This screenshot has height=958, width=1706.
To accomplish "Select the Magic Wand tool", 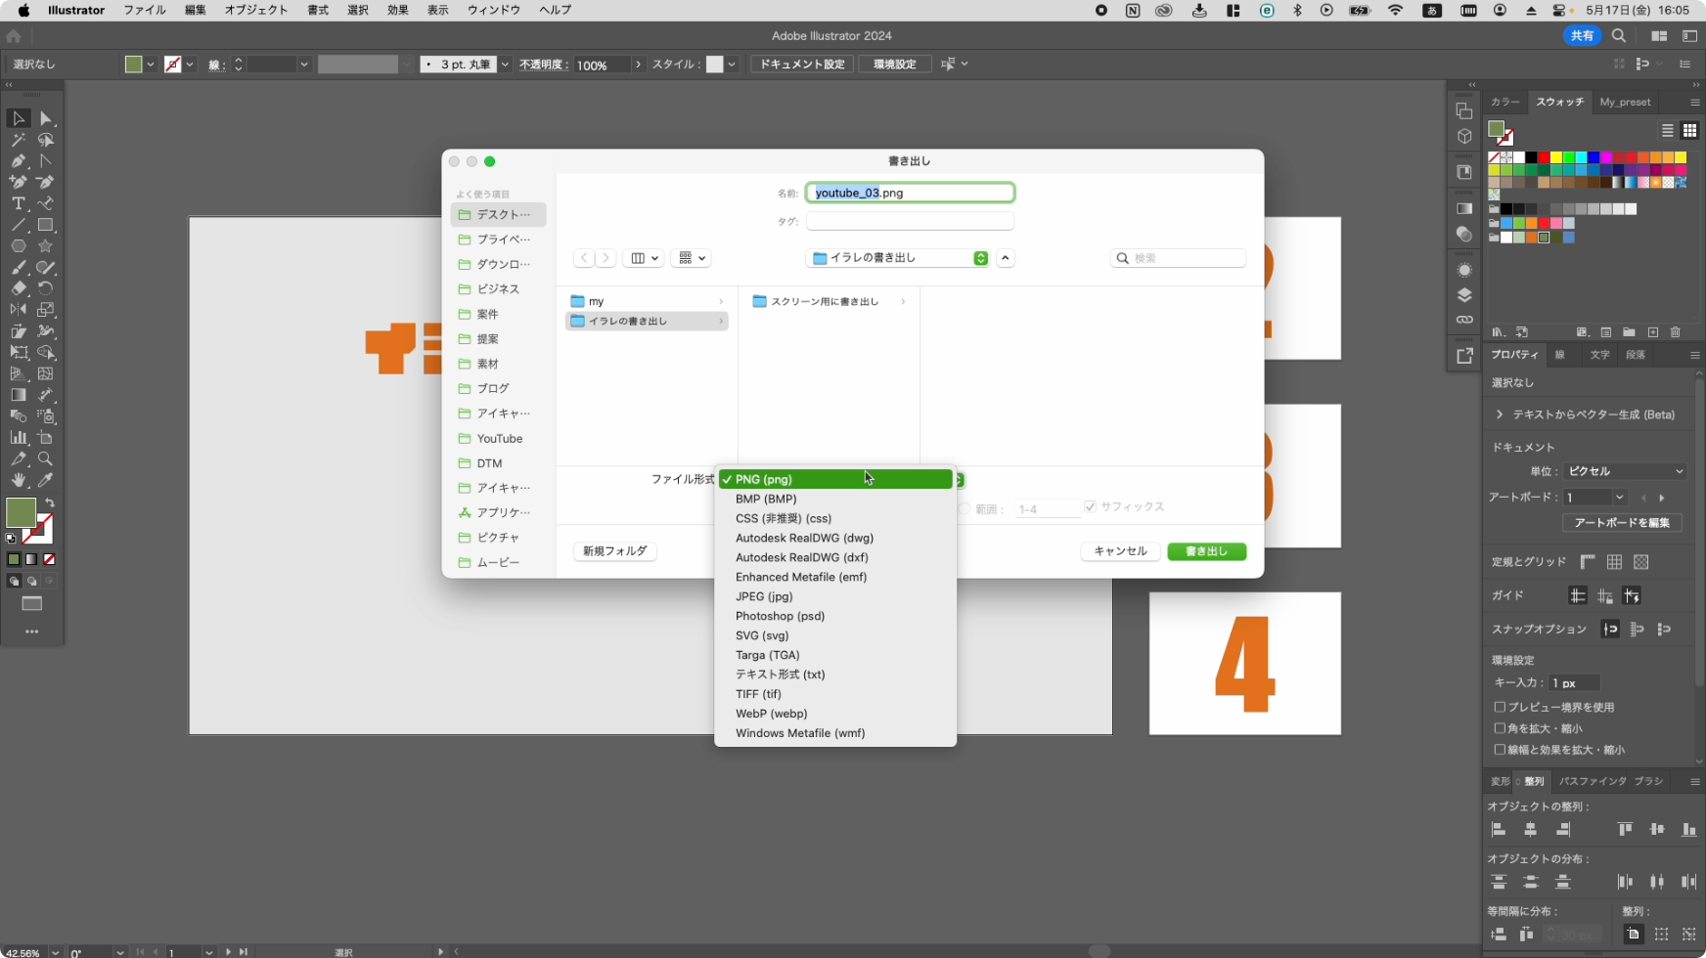I will click(x=18, y=140).
